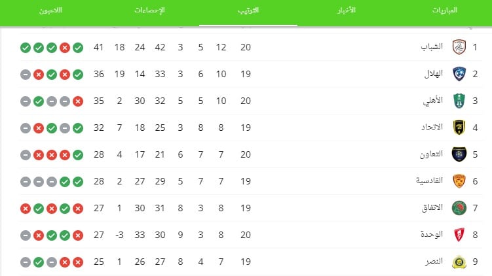
Task: Click the الأهلي green club crest
Action: [459, 101]
